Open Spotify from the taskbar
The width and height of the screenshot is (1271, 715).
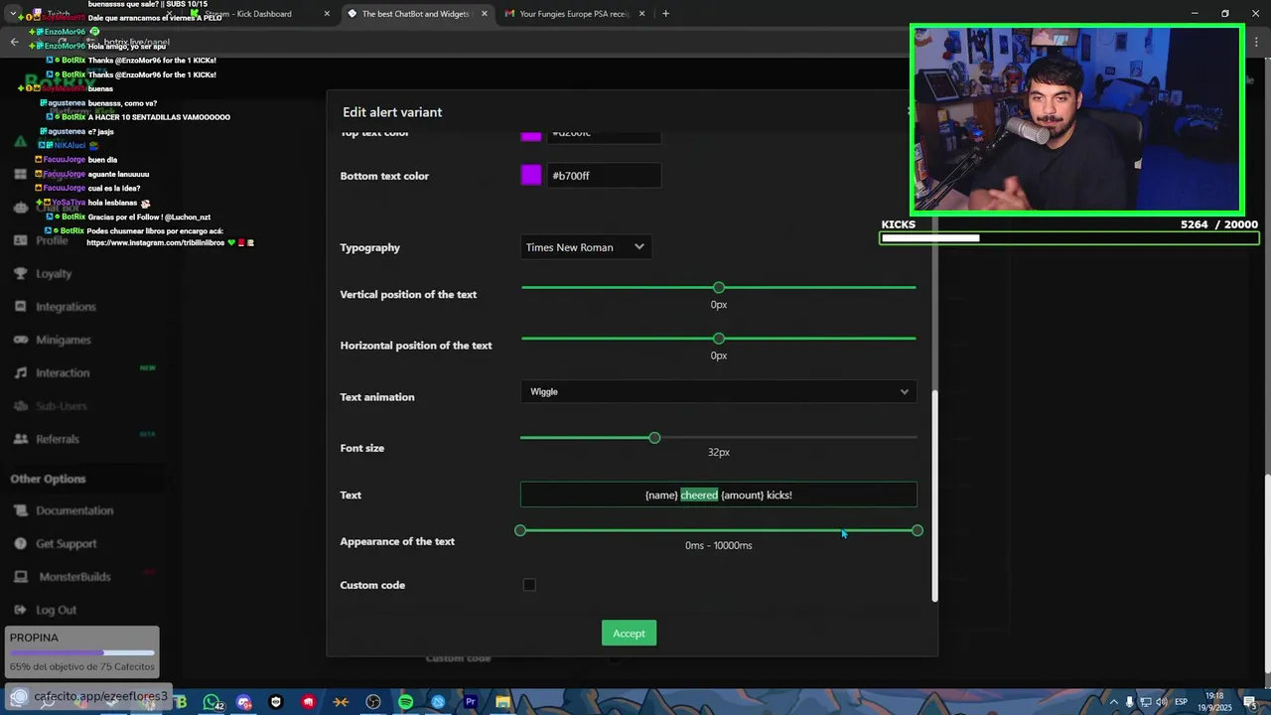point(405,702)
